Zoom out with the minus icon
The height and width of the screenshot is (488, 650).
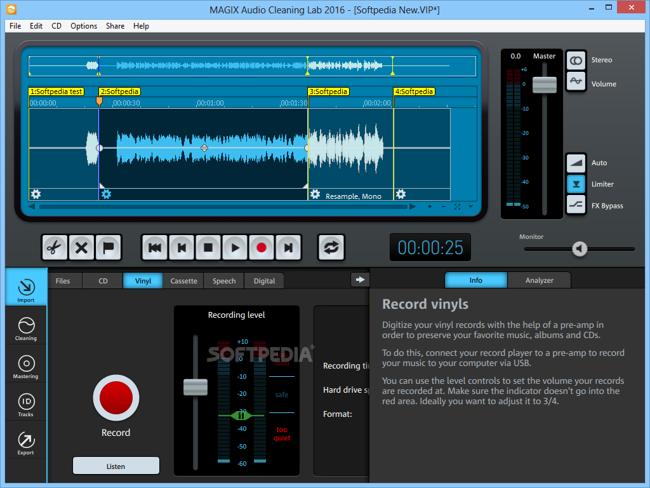click(x=444, y=207)
